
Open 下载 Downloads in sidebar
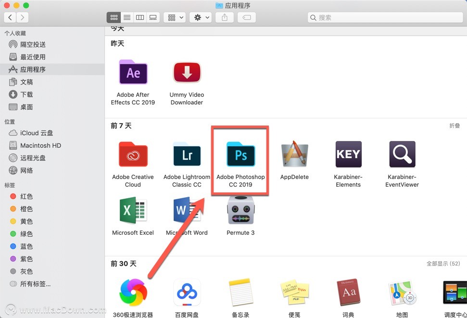click(52, 94)
